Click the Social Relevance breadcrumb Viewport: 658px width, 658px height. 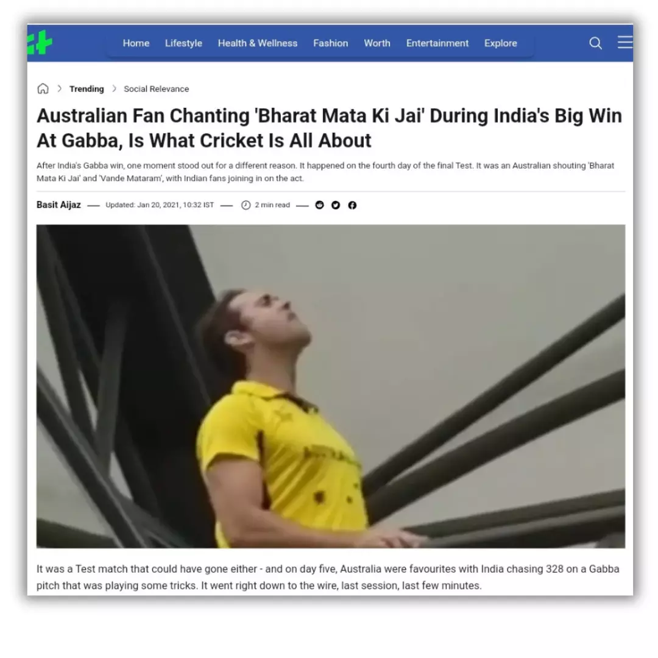coord(156,89)
